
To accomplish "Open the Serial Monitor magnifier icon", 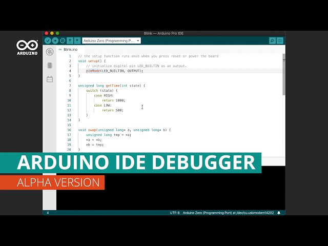I will pyautogui.click(x=272, y=40).
